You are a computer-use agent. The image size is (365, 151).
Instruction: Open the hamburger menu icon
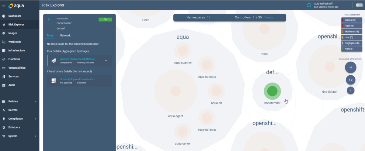coord(4,6)
